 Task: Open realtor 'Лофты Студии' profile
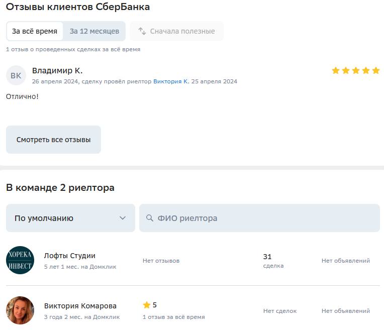coord(69,256)
